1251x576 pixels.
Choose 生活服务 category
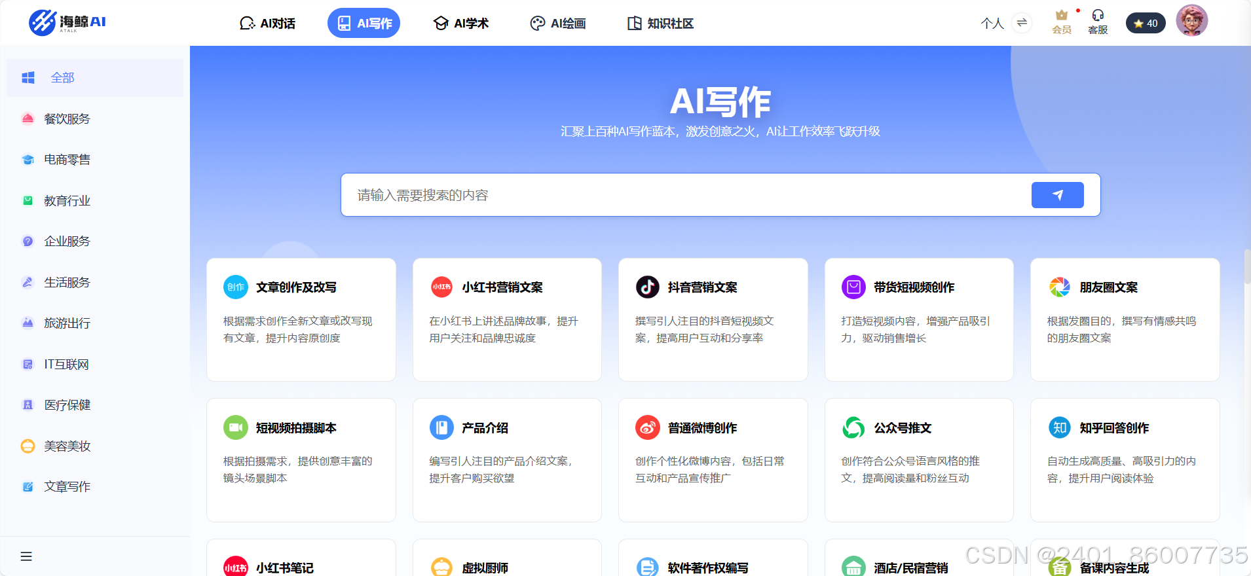[95, 283]
